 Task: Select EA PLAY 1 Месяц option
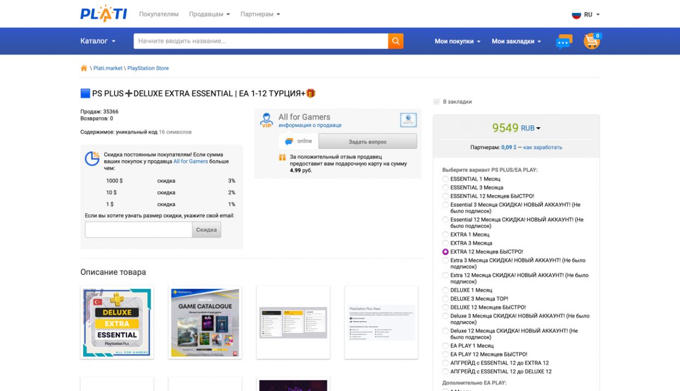[445, 346]
